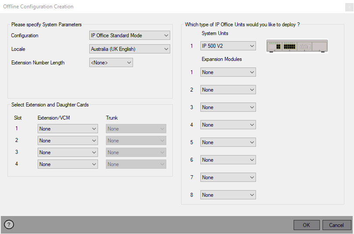Image resolution: width=354 pixels, height=234 pixels.
Task: Open the Expansion Module 3 dropdown
Action: pyautogui.click(x=228, y=107)
